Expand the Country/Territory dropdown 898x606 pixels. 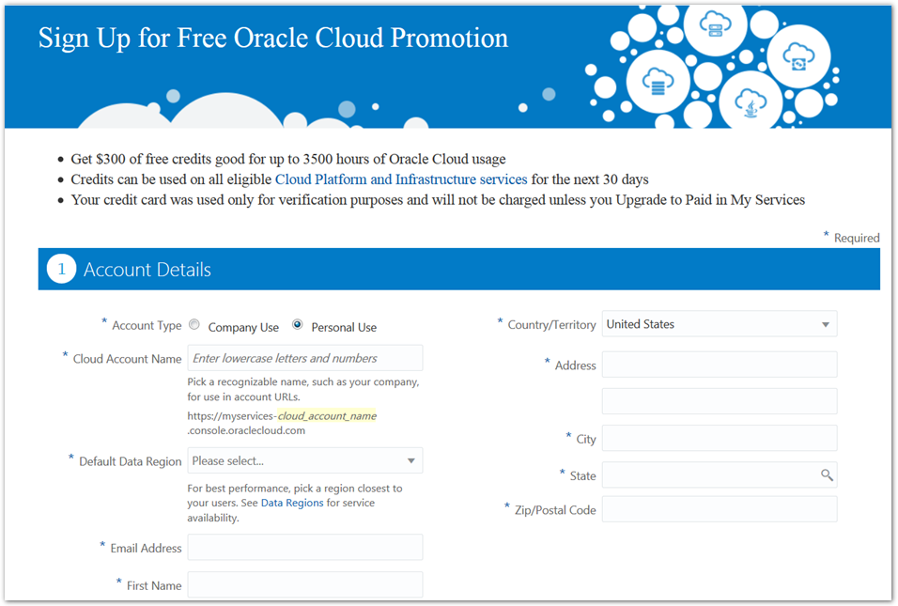(x=719, y=324)
